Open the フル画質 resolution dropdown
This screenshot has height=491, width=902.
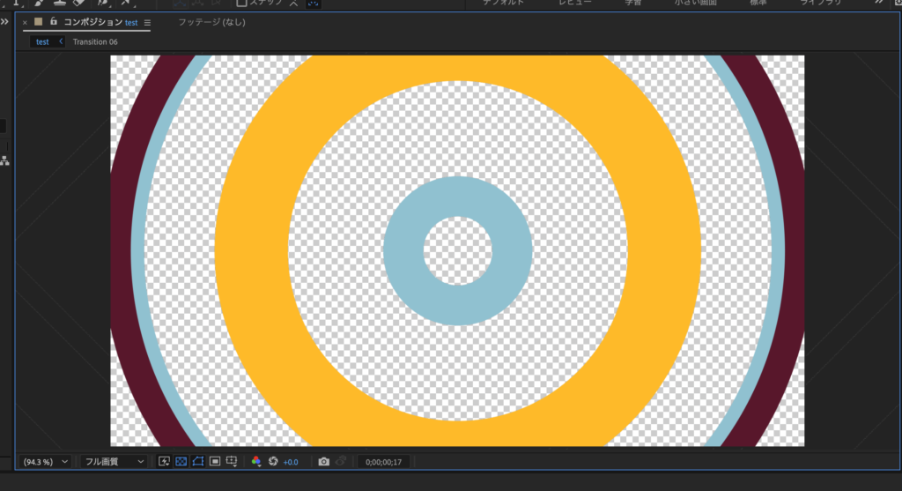coord(114,461)
